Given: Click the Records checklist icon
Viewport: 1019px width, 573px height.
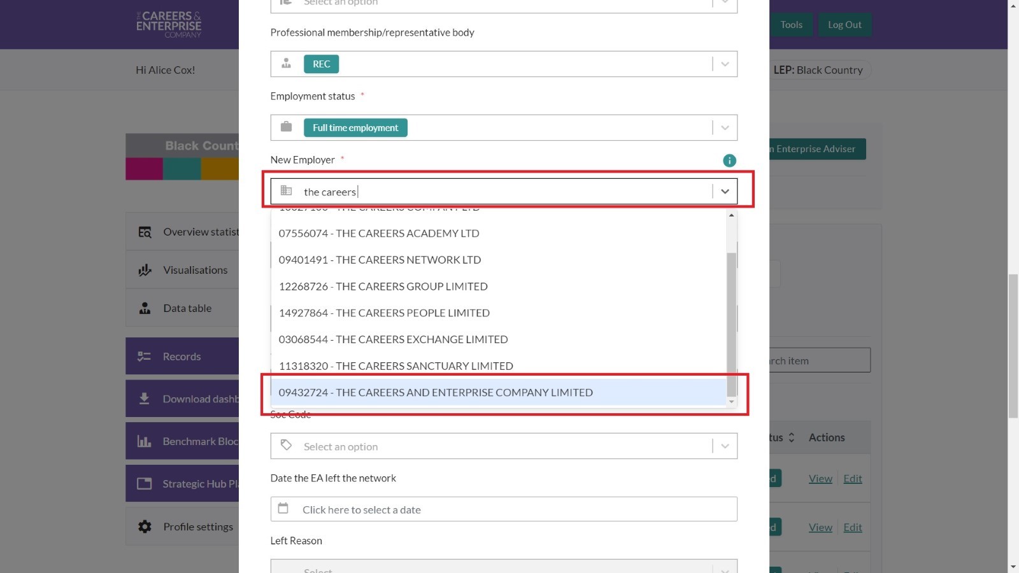Looking at the screenshot, I should click(x=145, y=357).
